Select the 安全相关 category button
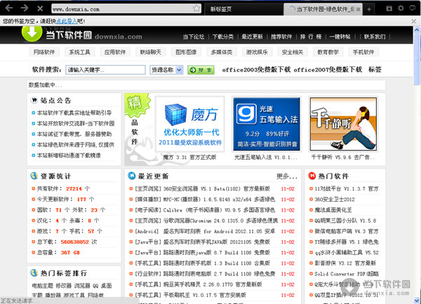This screenshot has width=421, height=304. coord(293,52)
